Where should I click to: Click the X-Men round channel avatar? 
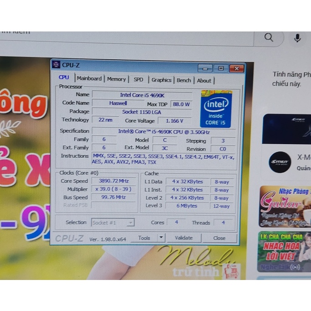click(x=280, y=162)
